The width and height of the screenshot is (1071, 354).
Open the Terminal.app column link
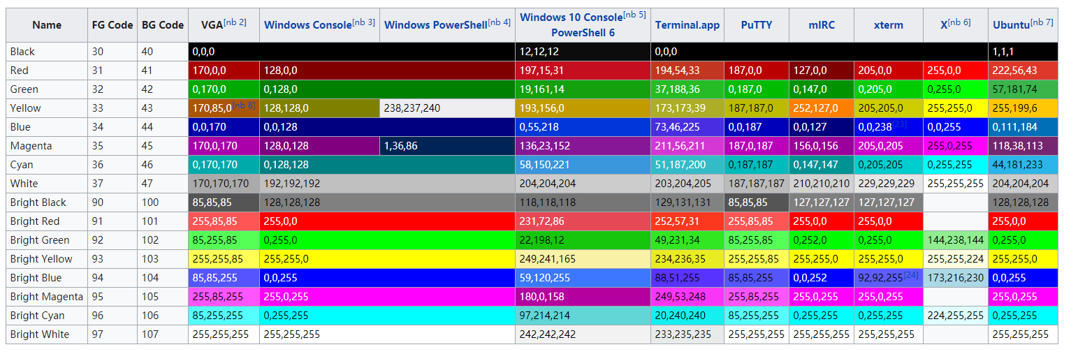coord(687,25)
